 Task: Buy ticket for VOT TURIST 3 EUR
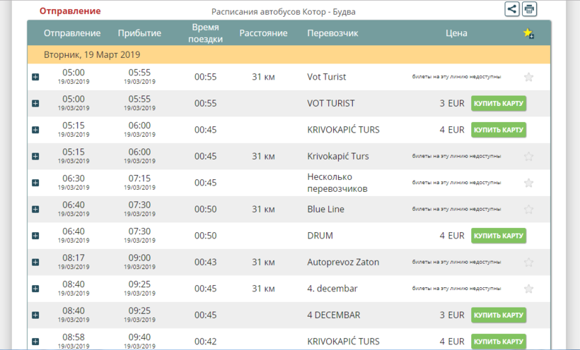(499, 104)
